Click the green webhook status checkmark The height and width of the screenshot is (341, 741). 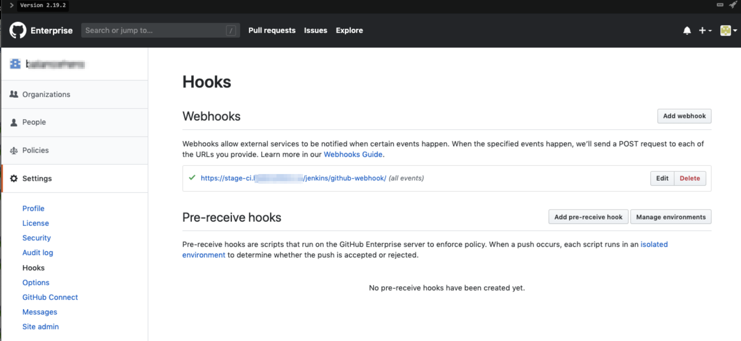point(192,178)
